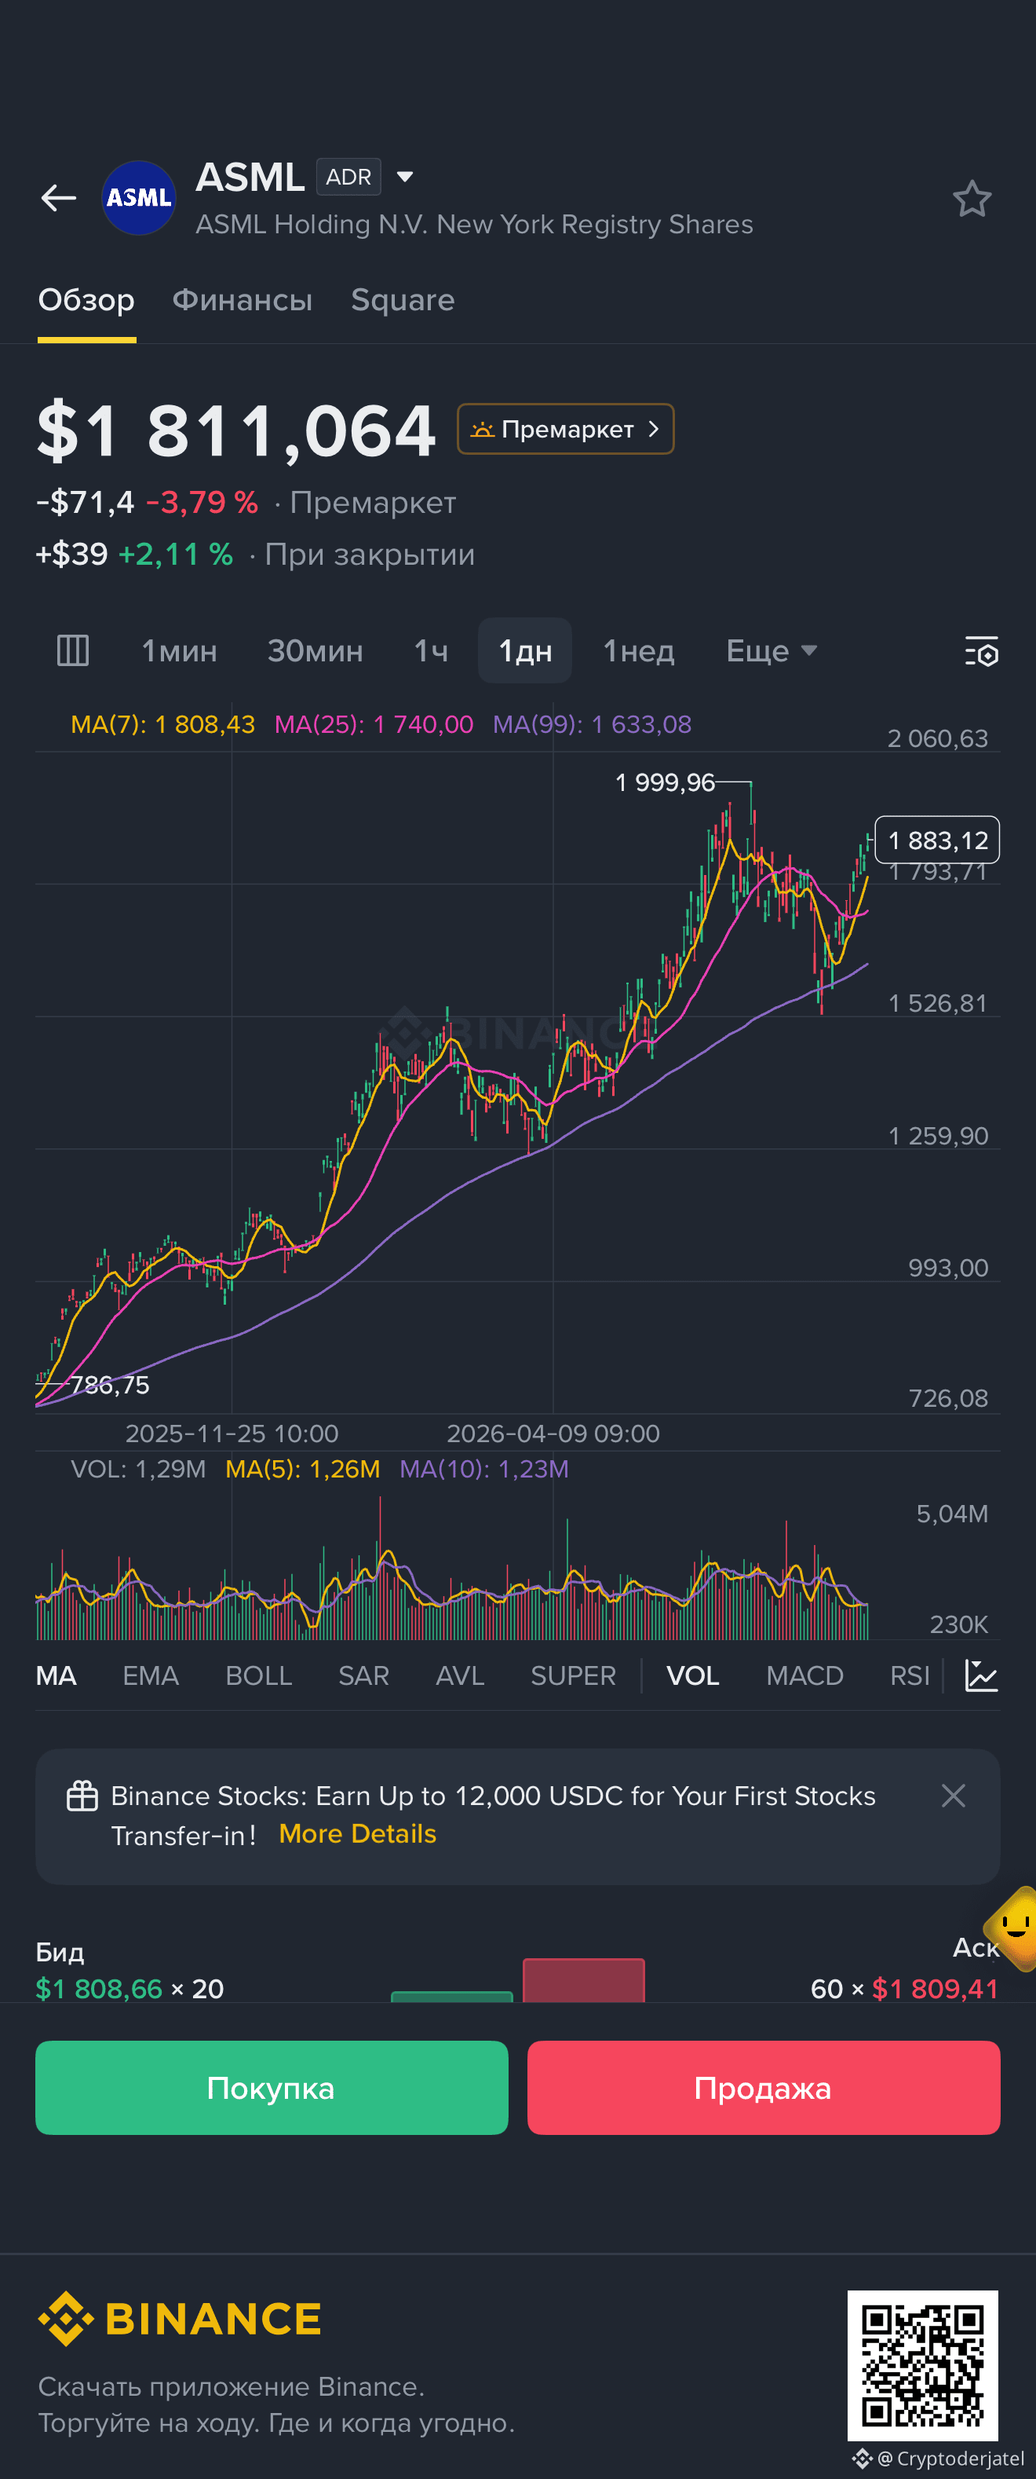Tap the gift icon in the promo banner
Image resolution: width=1036 pixels, height=2479 pixels.
[x=82, y=1796]
